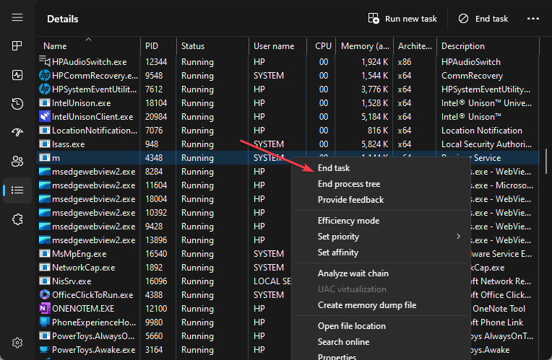Open the more options ellipsis menu
Image resolution: width=552 pixels, height=360 pixels.
pos(533,19)
